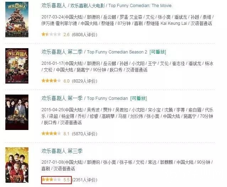Click the star rating icons scored 8.0
The width and height of the screenshot is (227, 187).
click(51, 81)
